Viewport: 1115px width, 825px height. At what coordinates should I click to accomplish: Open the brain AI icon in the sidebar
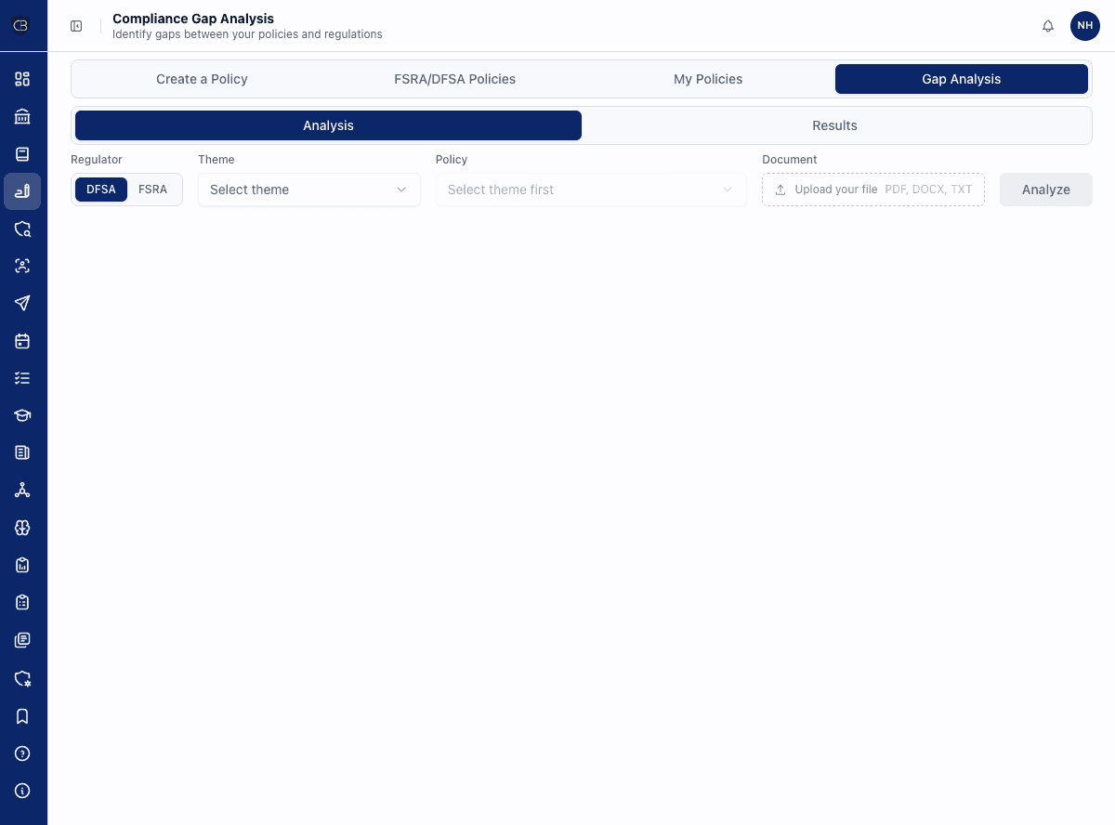pos(22,527)
